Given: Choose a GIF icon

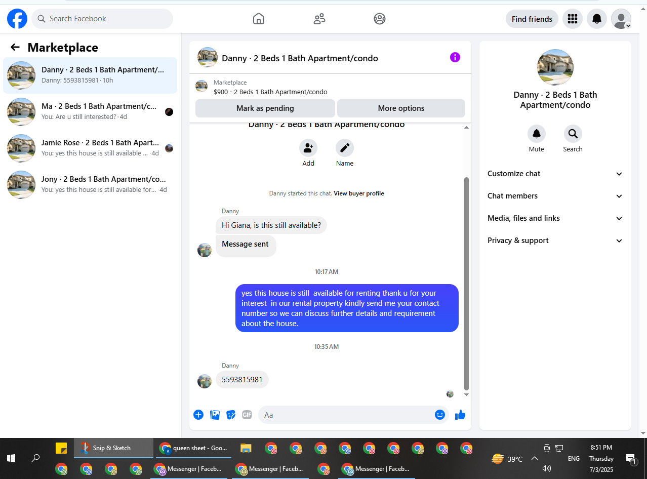Looking at the screenshot, I should [247, 415].
